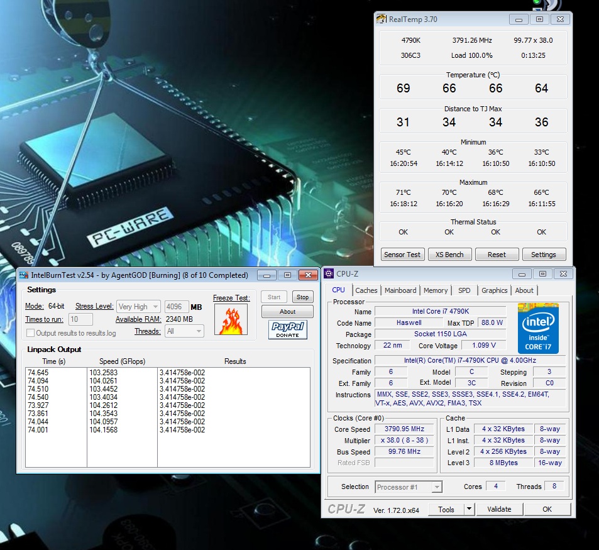
Task: Click the Rated FSB field in CPU-Z
Action: coord(404,463)
